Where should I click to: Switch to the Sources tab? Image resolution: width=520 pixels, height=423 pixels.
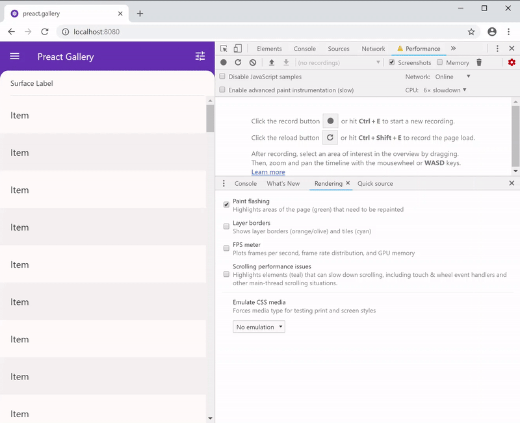click(338, 49)
